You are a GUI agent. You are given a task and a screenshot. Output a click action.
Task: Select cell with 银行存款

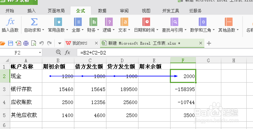click(26, 89)
